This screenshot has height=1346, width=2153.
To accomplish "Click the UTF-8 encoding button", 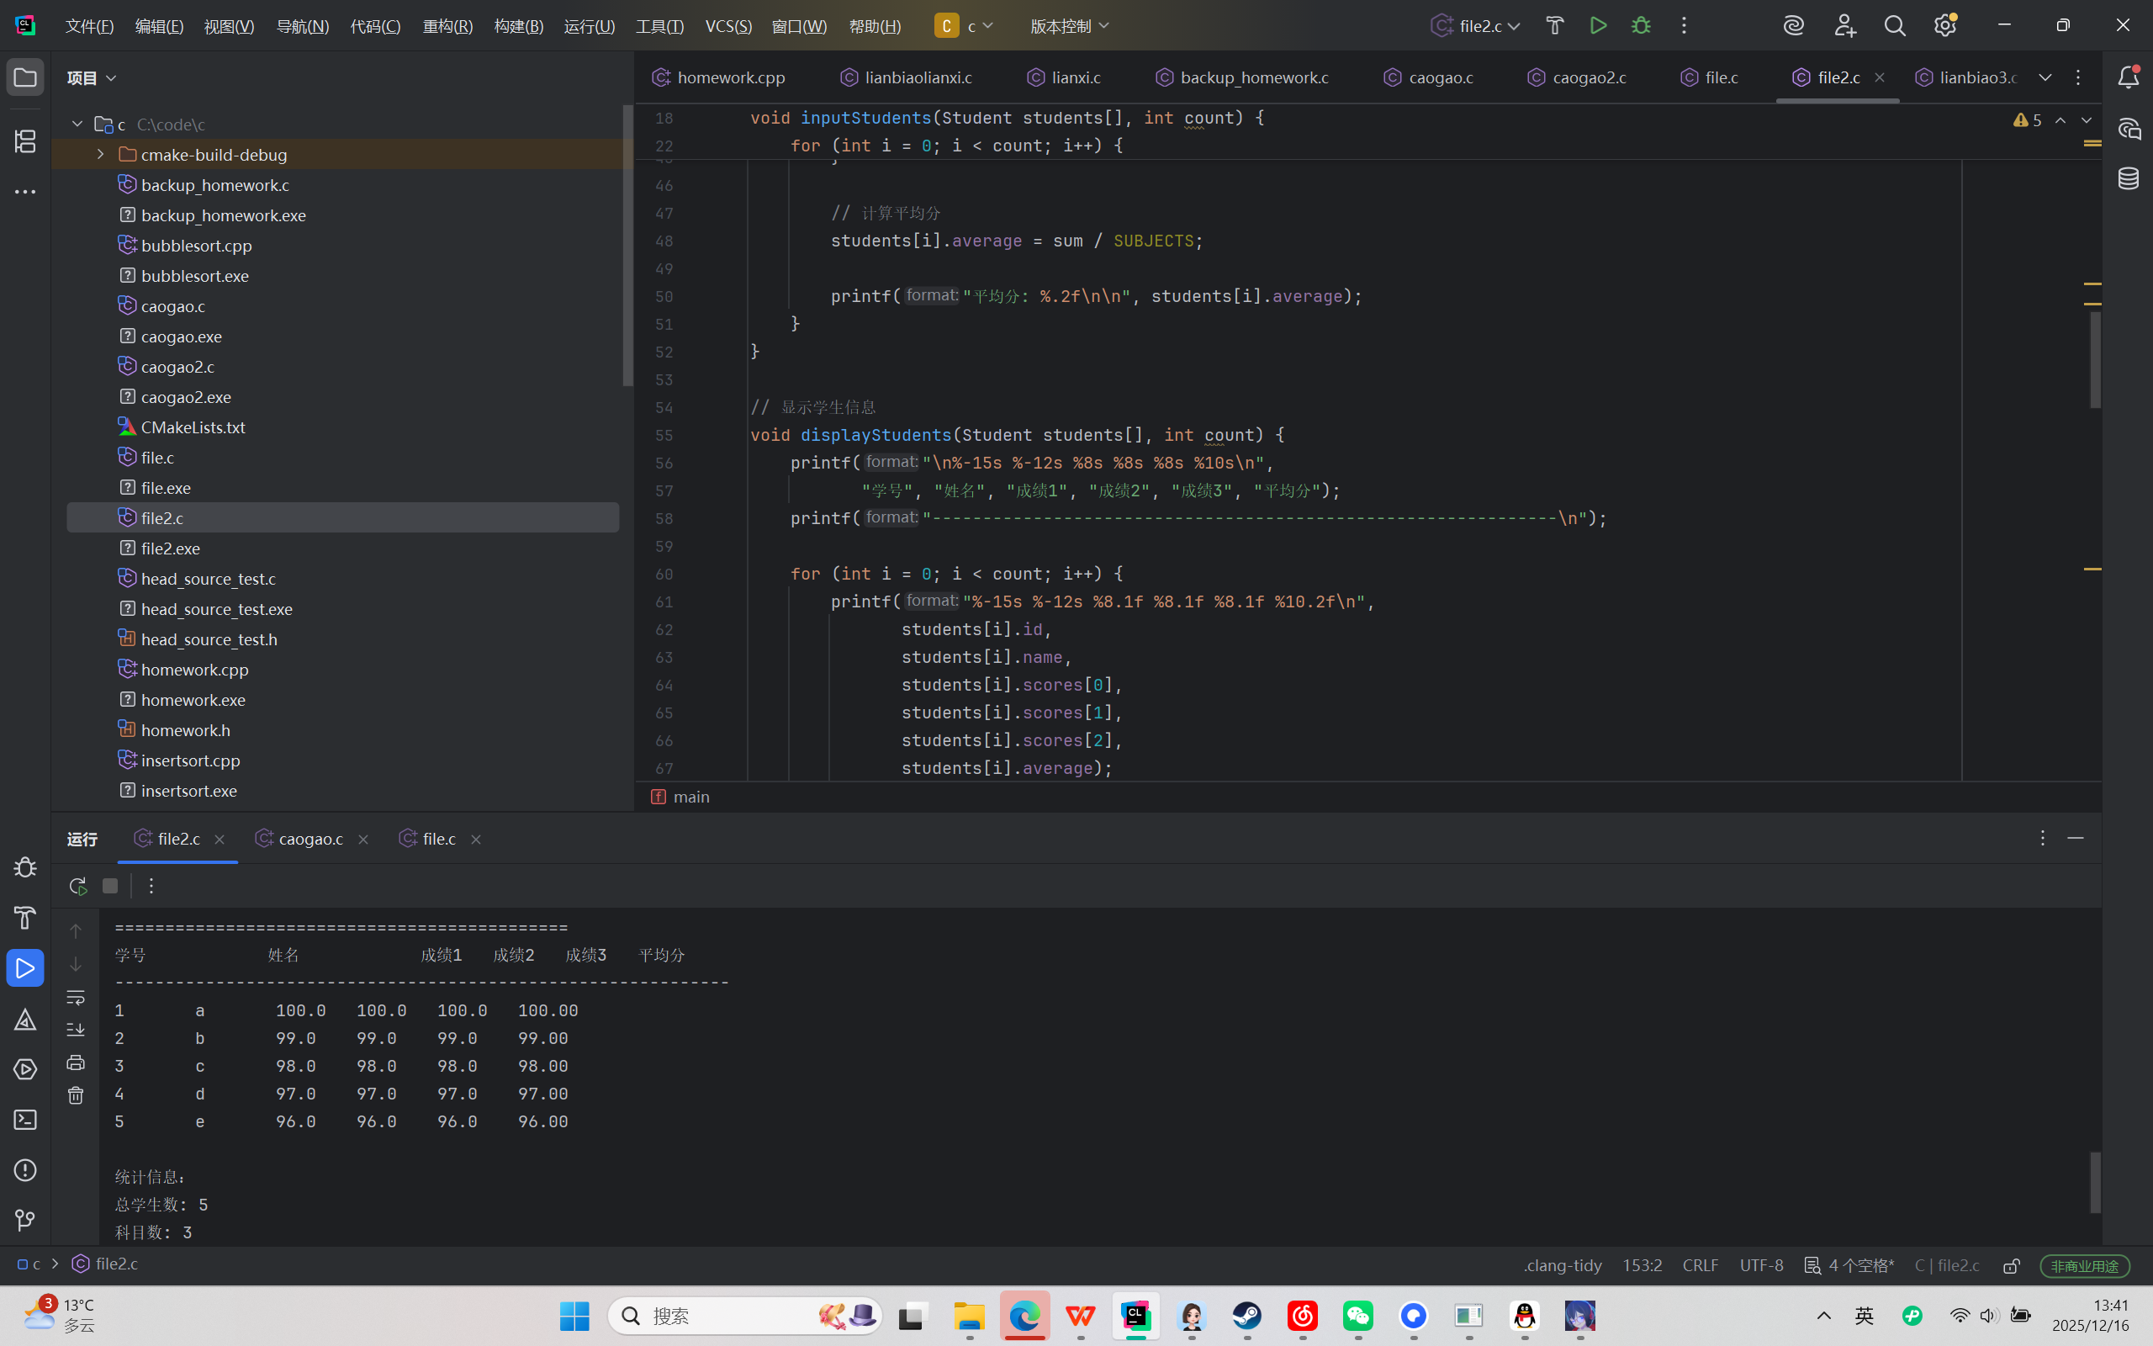I will (x=1760, y=1265).
